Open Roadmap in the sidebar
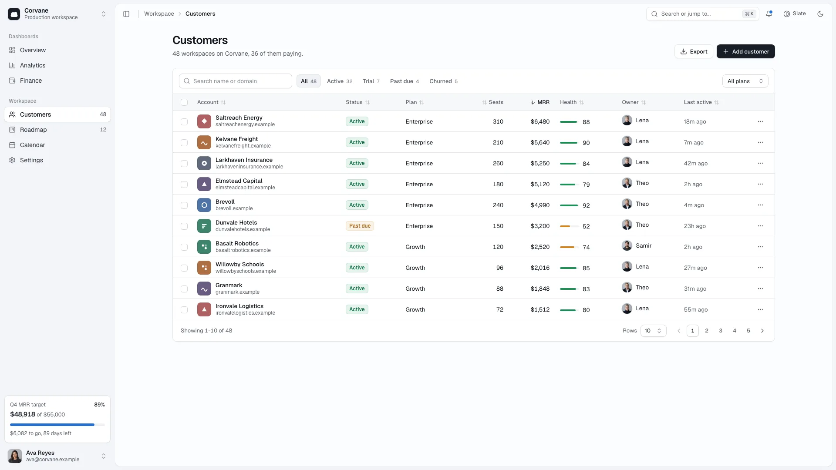Viewport: 836px width, 470px height. [x=57, y=130]
